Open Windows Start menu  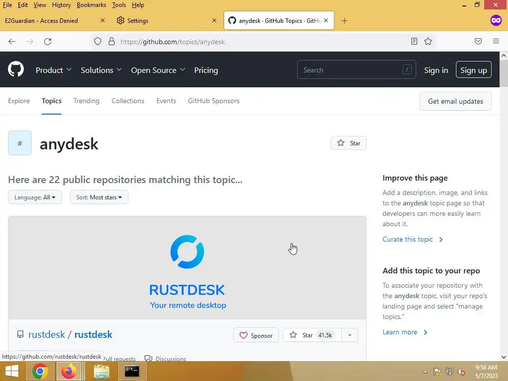pos(12,371)
